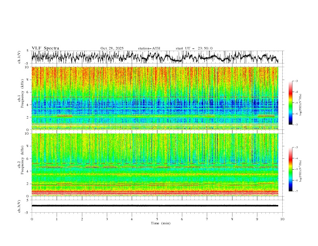This screenshot has width=318, height=246.
Task: Click the time axis tick label '9'
Action: 257,219
